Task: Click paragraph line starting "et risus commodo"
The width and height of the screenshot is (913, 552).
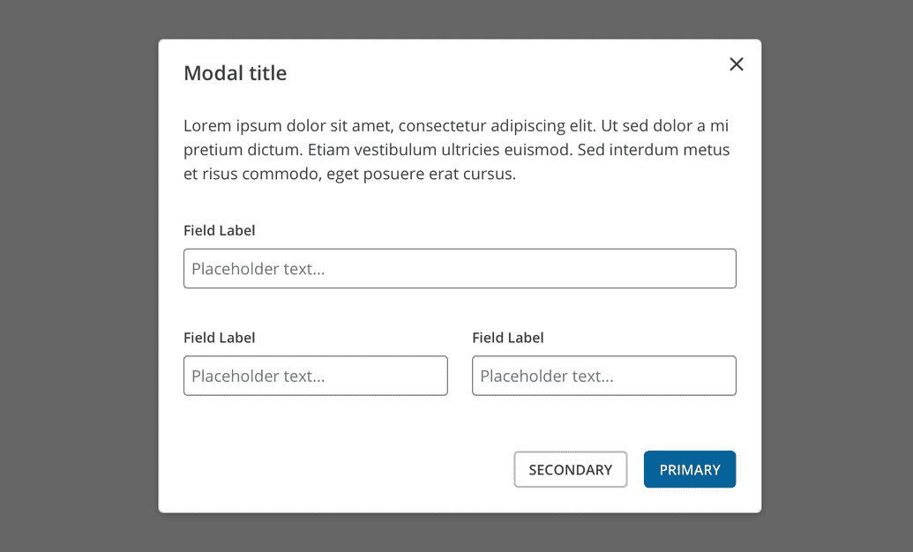Action: pyautogui.click(x=349, y=174)
